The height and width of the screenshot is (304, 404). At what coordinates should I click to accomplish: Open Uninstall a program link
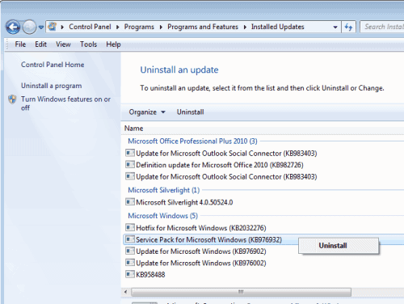[51, 86]
